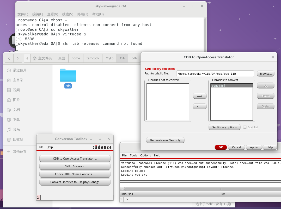This screenshot has height=209, width=281.
Task: Open Recent (最近使用) in sidebar
Action: (x=16, y=70)
